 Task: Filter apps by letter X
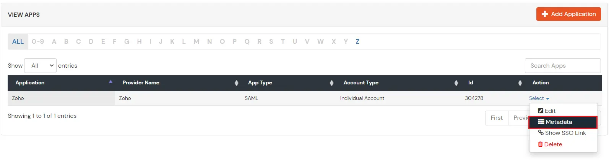(334, 42)
